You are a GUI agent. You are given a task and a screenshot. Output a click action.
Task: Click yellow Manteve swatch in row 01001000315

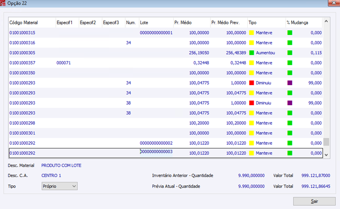point(252,33)
